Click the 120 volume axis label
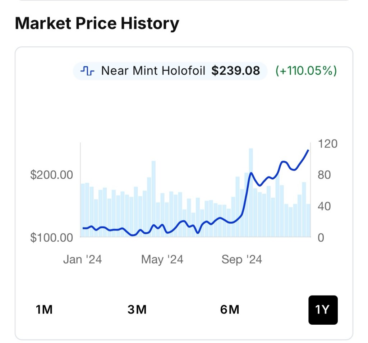This screenshot has width=368, height=343. [x=328, y=144]
